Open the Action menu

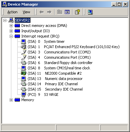tap(12, 12)
